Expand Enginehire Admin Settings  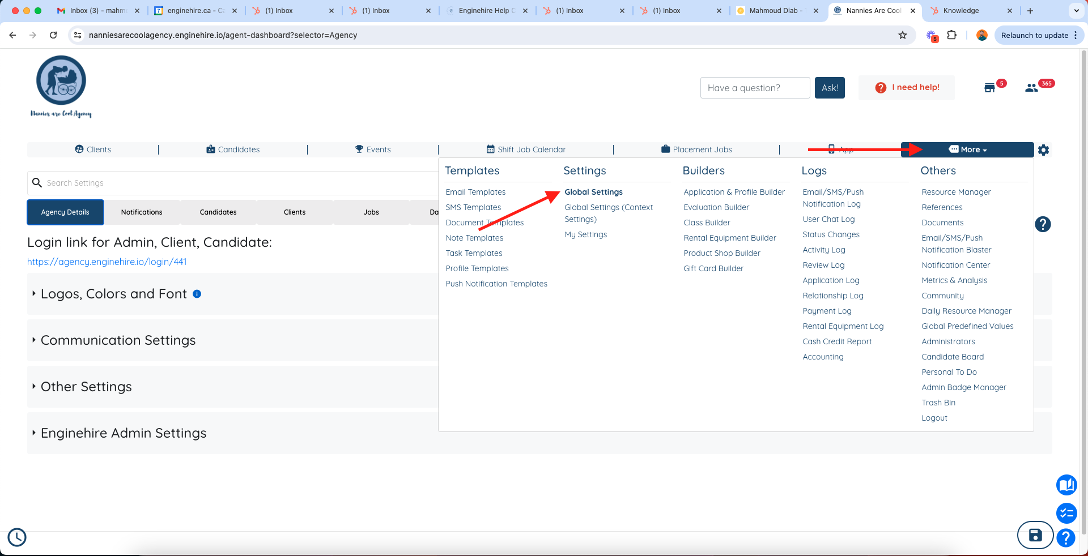(124, 433)
